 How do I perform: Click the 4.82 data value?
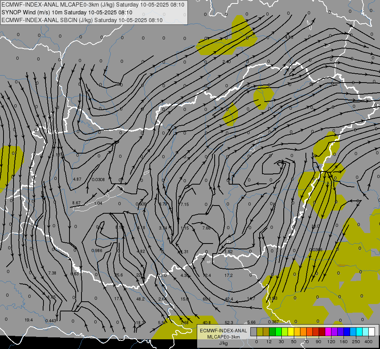(x=141, y=251)
